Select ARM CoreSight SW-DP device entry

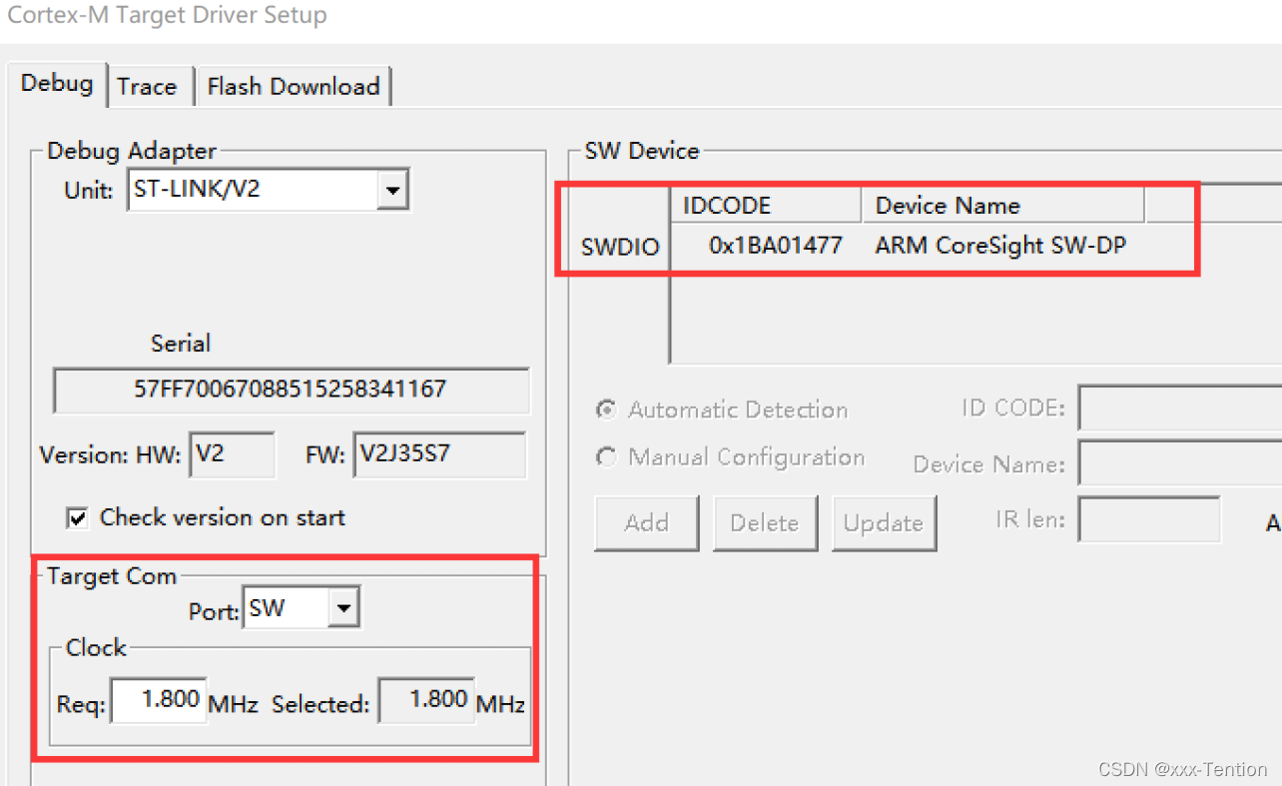coord(1000,245)
